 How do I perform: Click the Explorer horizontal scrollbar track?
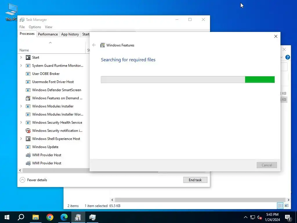[x=200, y=200]
